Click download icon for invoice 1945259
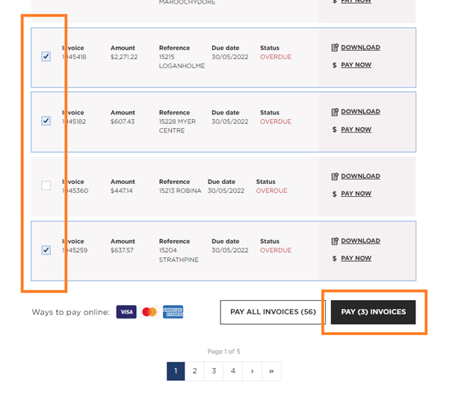450x398 pixels. click(x=335, y=242)
